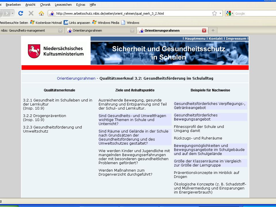The width and height of the screenshot is (276, 207).
Task: Click the Beispiele für Nachweise heading
Action: pos(210,90)
